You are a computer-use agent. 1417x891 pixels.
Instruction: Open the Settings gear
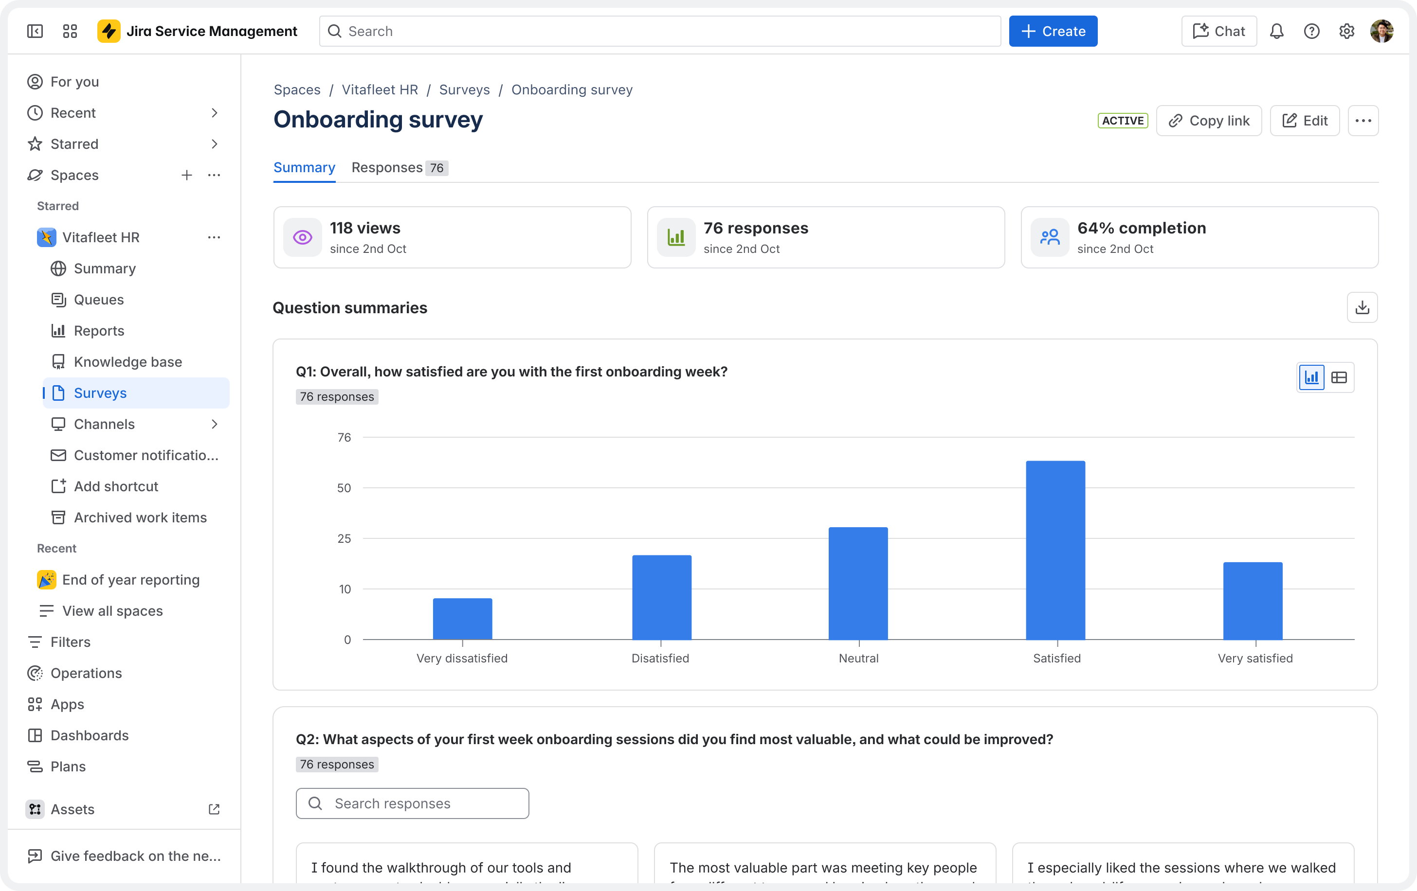tap(1346, 31)
